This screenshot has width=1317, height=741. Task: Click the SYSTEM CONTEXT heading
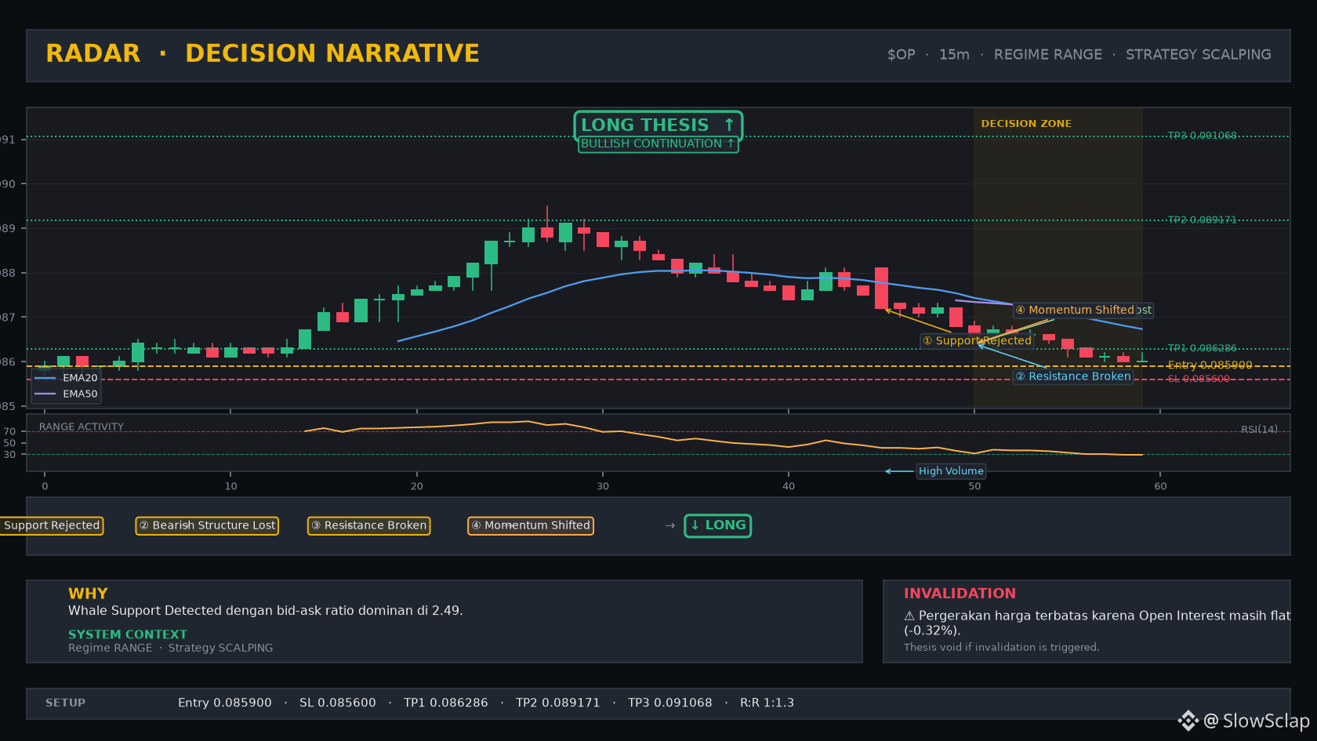[128, 634]
